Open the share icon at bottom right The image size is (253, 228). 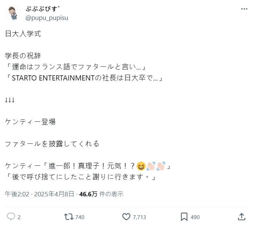pyautogui.click(x=242, y=217)
